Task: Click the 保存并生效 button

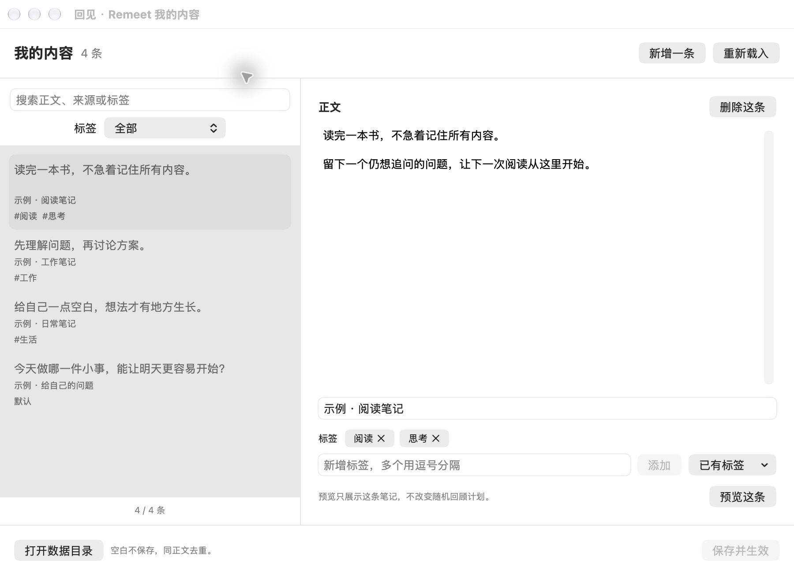Action: click(741, 550)
